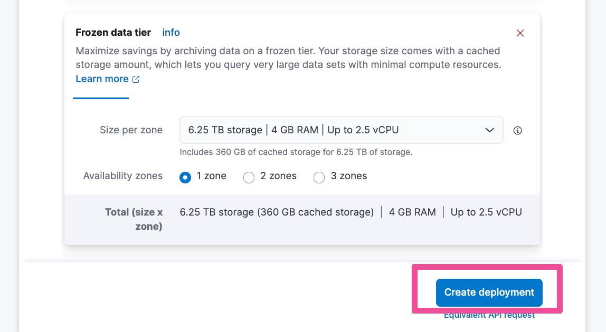Remove the Frozen data tier with red X
606x332 pixels.
point(520,33)
